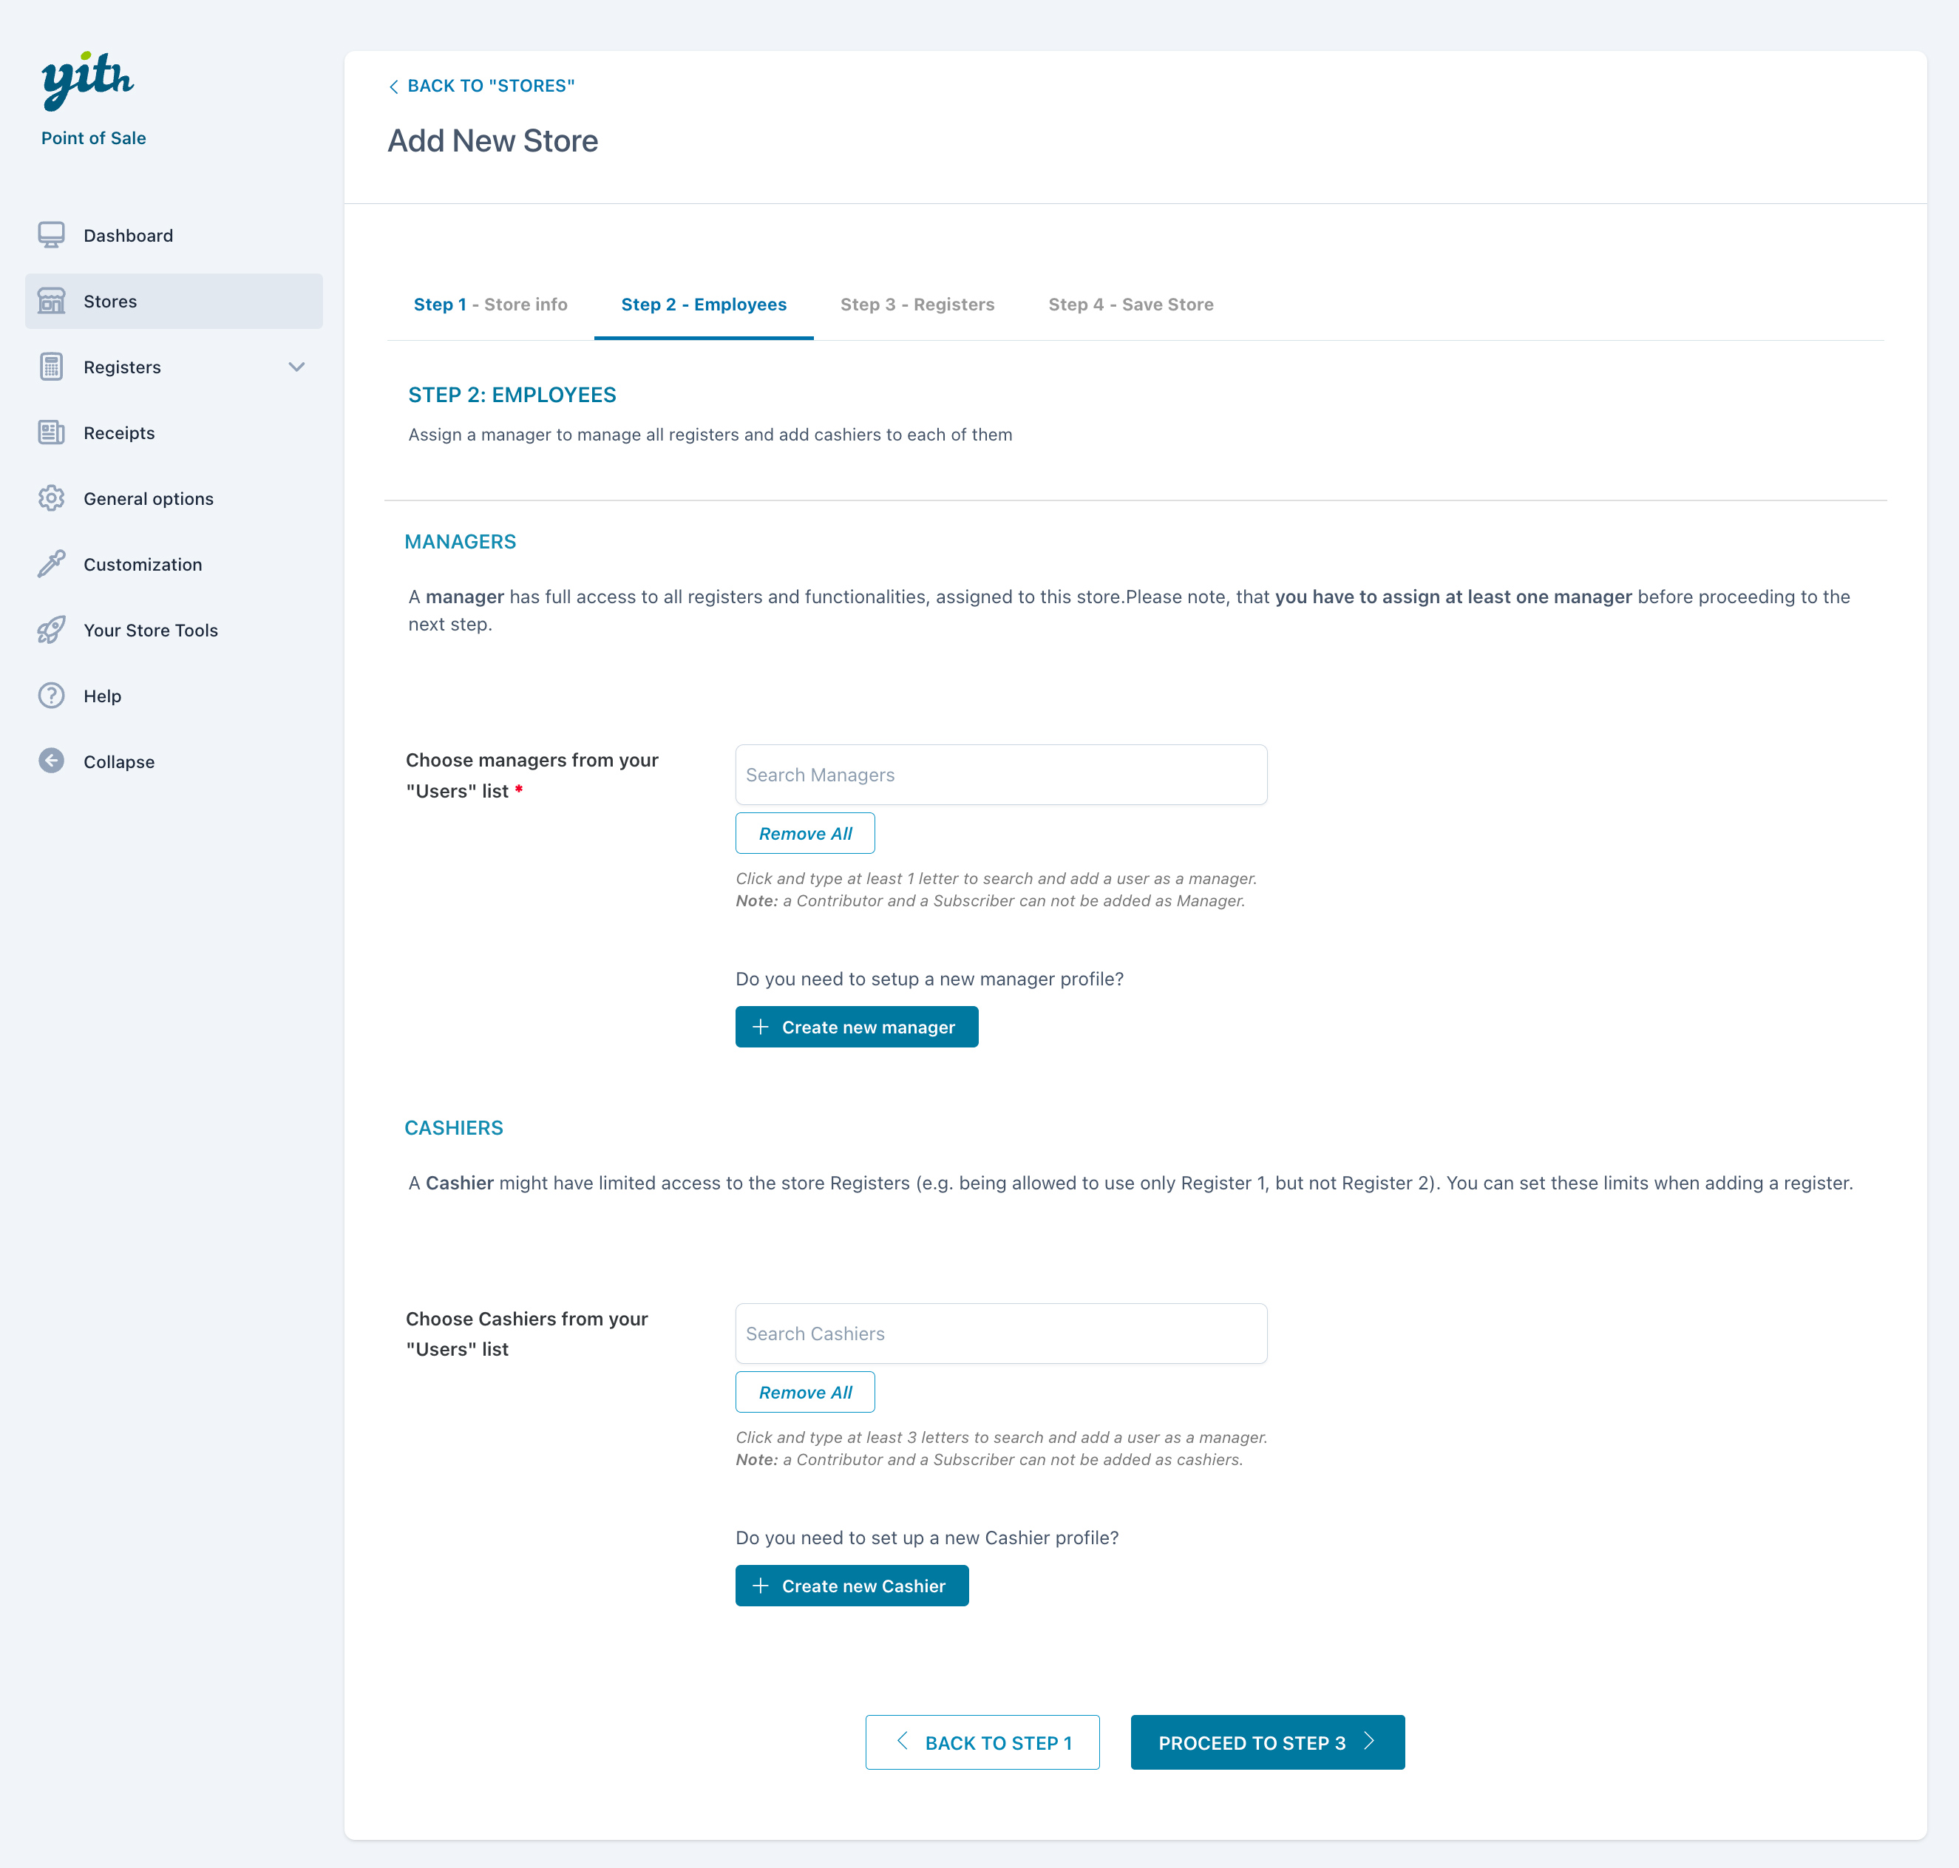Click Create new Cashier button
The image size is (1959, 1868).
pos(851,1585)
